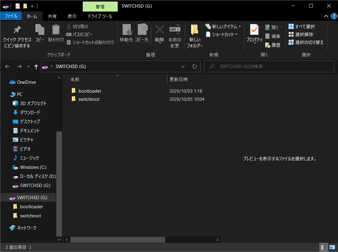The image size is (338, 252).
Task: Open the Drive Tools (ドライブ ツール) tab
Action: (x=100, y=16)
